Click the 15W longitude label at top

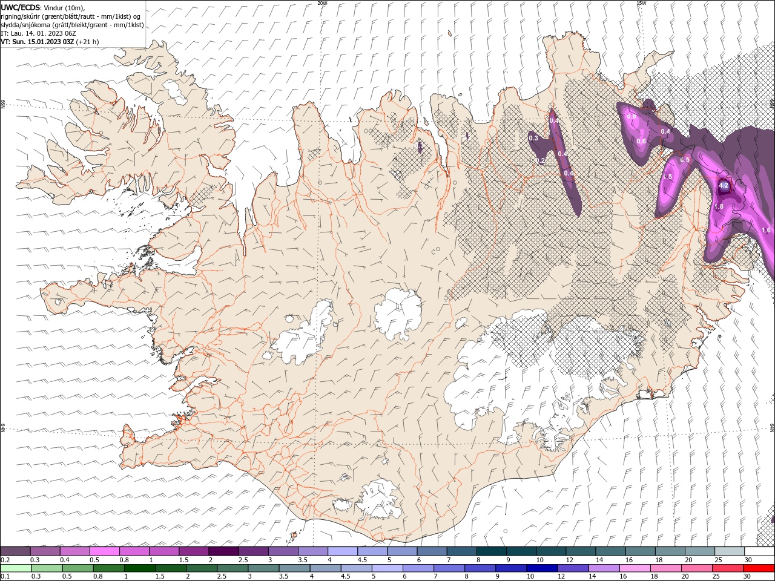click(641, 3)
